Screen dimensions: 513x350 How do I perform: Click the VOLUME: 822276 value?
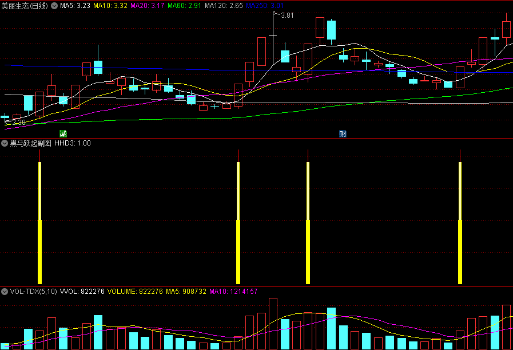click(x=135, y=292)
